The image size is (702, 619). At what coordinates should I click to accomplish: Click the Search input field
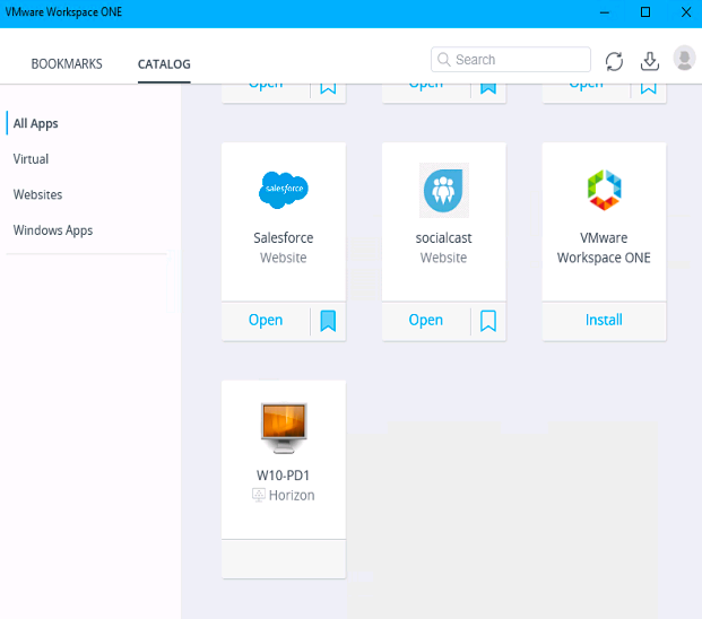(x=511, y=59)
